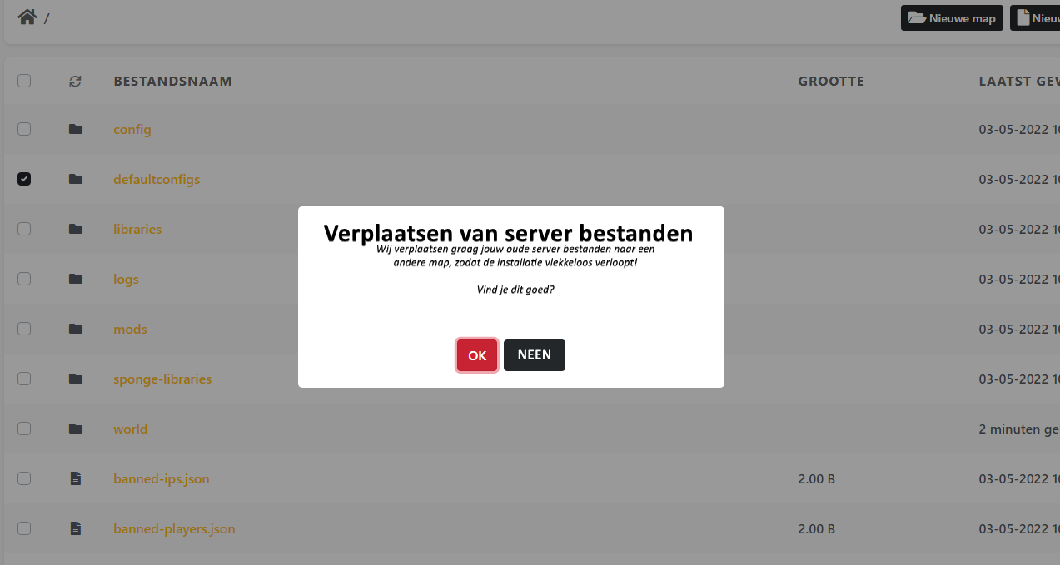Screen dimensions: 1060x565
Task: Click the folder icon beside config
Action: [76, 129]
